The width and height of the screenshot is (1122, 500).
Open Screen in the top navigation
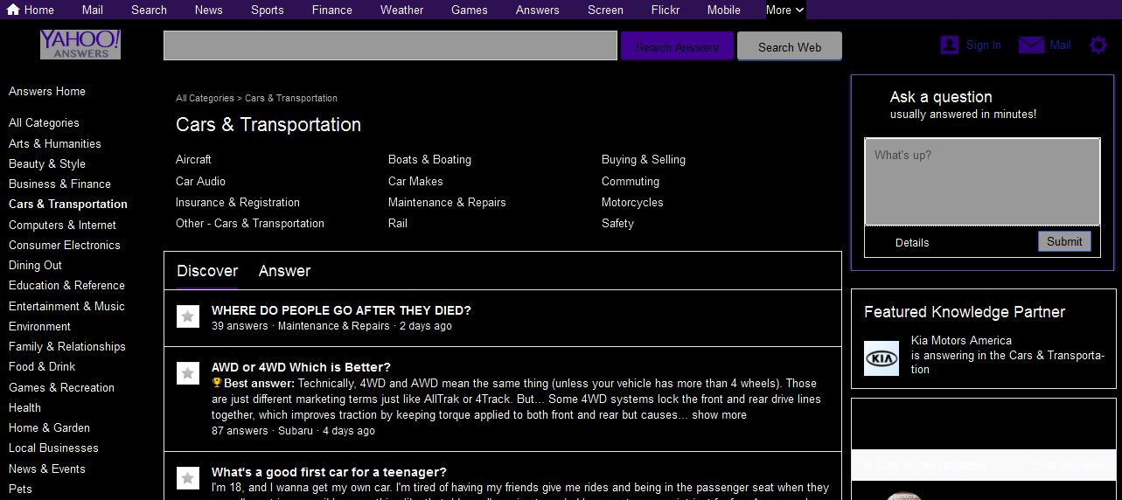(x=605, y=10)
